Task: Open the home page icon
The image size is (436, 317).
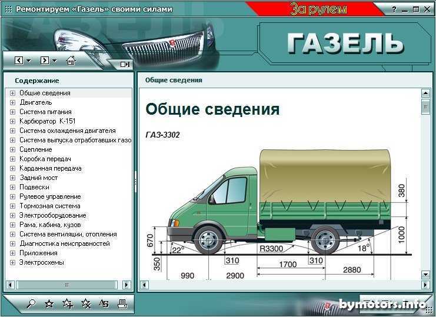Action: (x=71, y=60)
